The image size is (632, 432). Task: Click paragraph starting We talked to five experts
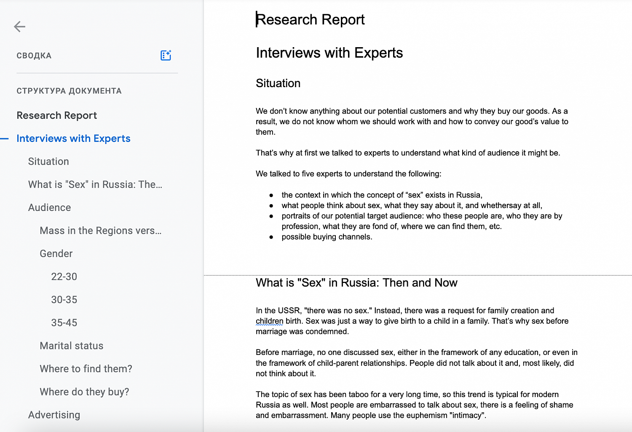tap(348, 174)
